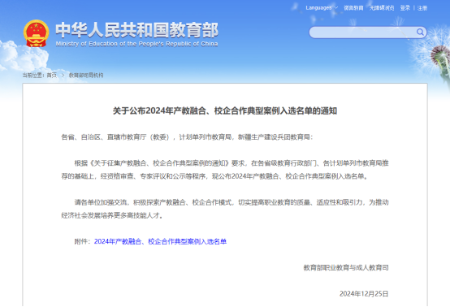The width and height of the screenshot is (450, 307).
Task: Go to 首页 in the breadcrumb
Action: point(52,76)
